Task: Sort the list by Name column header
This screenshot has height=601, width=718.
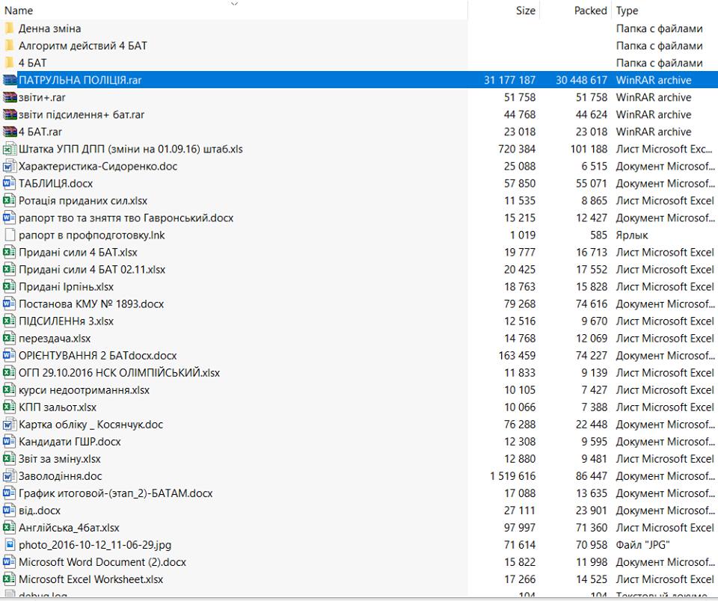Action: pos(19,10)
